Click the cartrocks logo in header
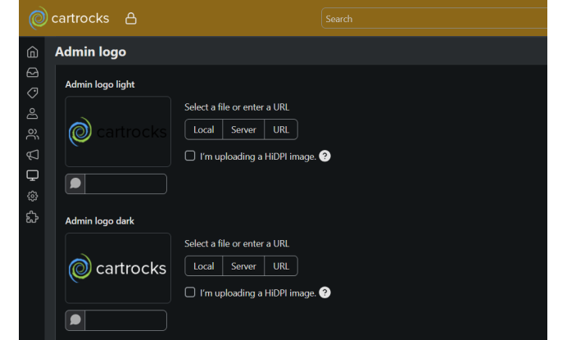This screenshot has height=340, width=567. point(69,18)
